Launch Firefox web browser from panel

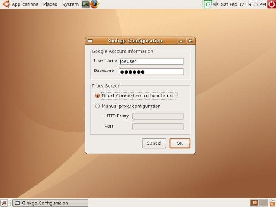[x=94, y=4]
